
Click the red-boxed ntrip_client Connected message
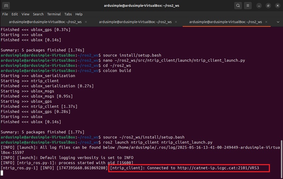(x=189, y=168)
